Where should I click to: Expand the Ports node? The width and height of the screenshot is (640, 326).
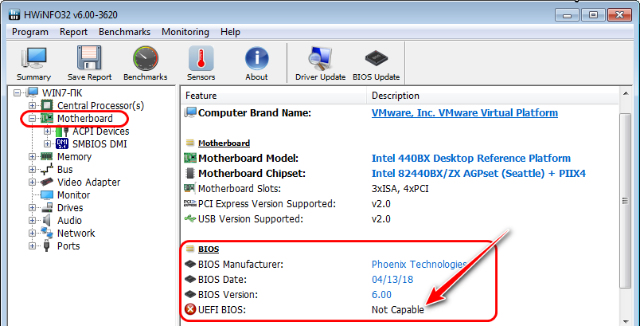tap(33, 246)
